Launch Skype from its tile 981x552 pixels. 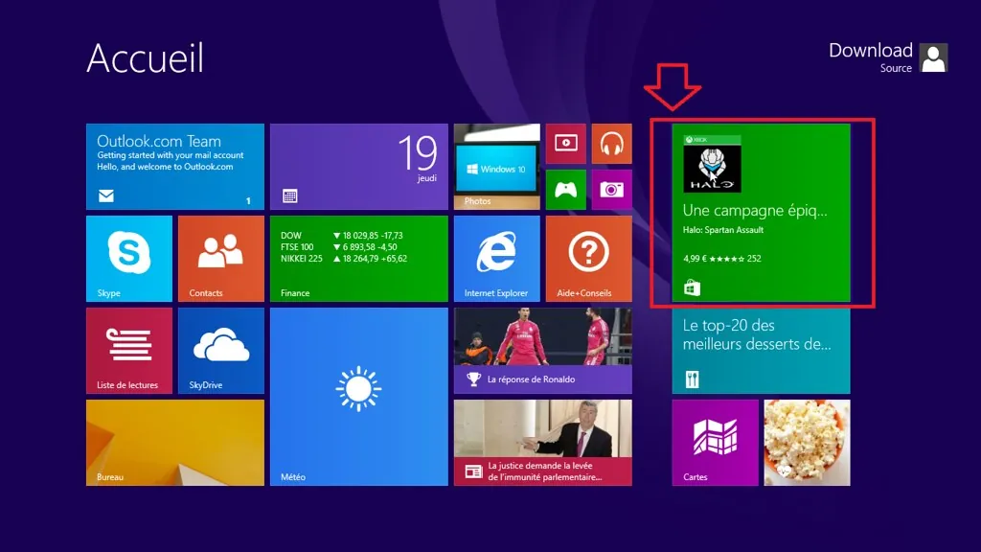[x=129, y=259]
